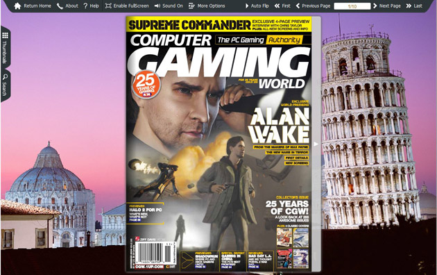Click the More Options text label
Screen dimensions: 437x275
(211, 6)
